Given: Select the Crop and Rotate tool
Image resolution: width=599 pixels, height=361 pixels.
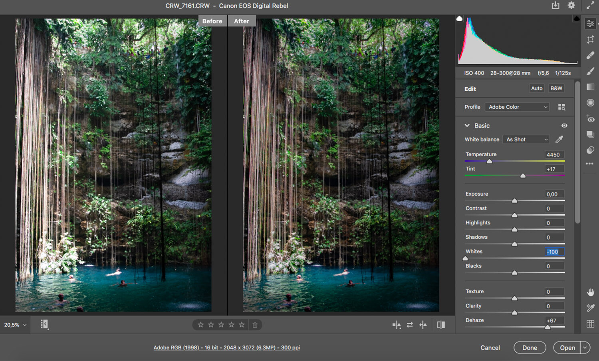Looking at the screenshot, I should (x=590, y=39).
